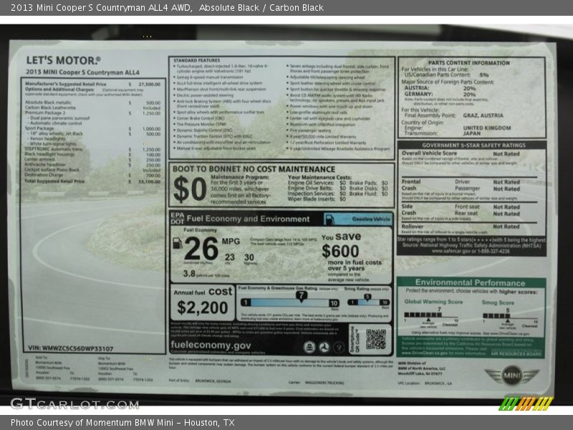
Task: Click the '2013 MINI Cooper S Countryman ALL4' subtitle
Action: (x=82, y=72)
